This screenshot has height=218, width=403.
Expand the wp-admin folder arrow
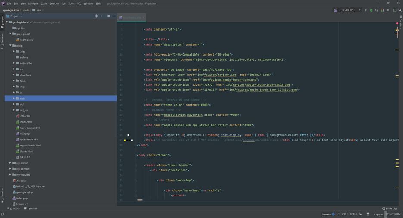10,163
